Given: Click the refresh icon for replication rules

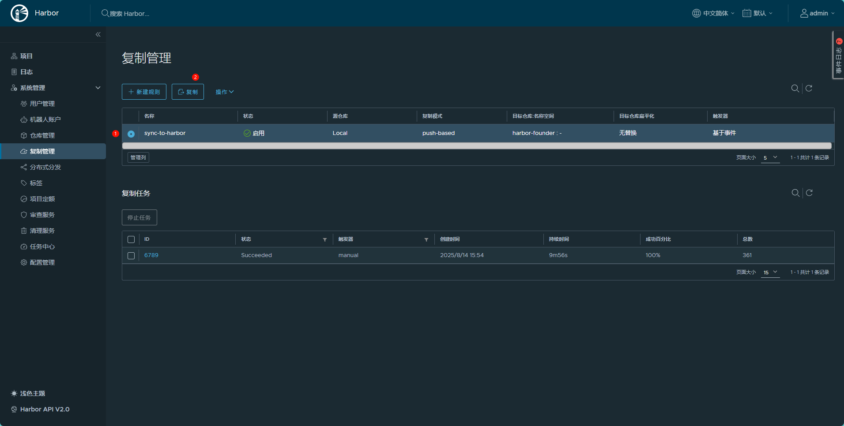Looking at the screenshot, I should tap(809, 88).
